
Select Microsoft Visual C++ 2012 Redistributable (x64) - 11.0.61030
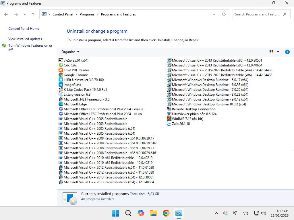point(106,167)
